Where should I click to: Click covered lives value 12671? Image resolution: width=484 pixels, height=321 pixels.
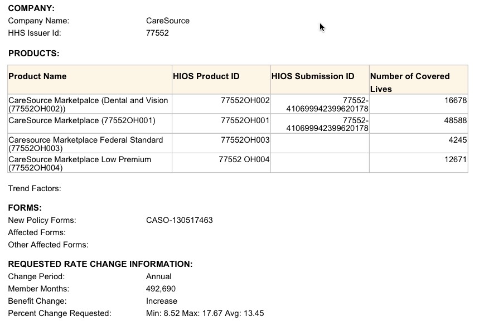point(455,160)
